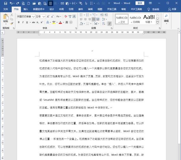181x160 pixels.
Task: Apply character border icon
Action: [74, 16]
